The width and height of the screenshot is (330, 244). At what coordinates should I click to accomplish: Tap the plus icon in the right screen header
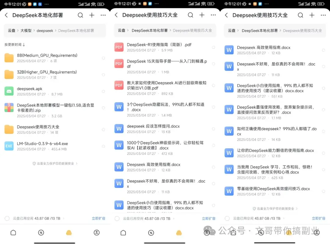pos(312,15)
